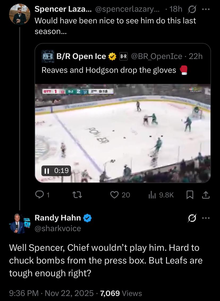The width and height of the screenshot is (220, 301).
Task: Open the @sharkvoice handle link
Action: coord(58,228)
